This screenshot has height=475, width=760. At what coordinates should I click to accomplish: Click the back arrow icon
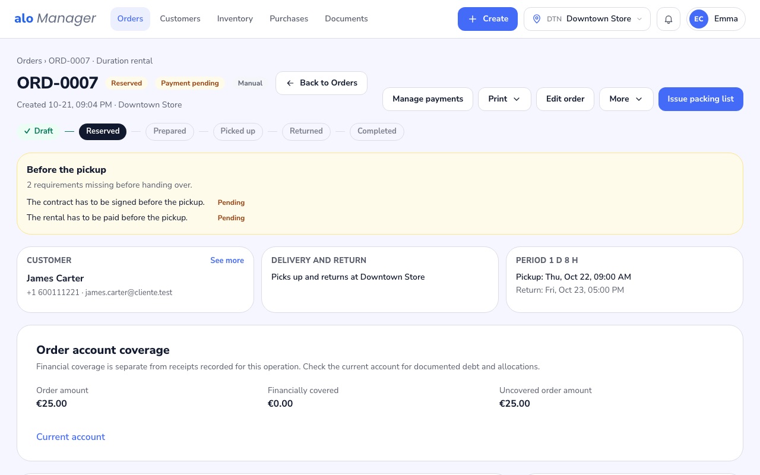point(290,83)
